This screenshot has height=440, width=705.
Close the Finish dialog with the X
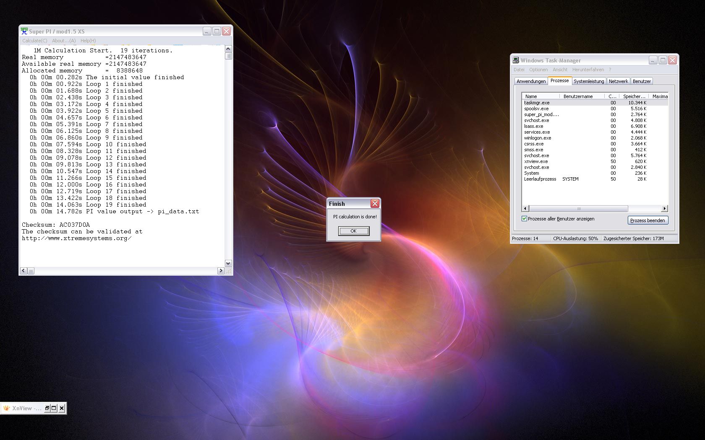[375, 204]
